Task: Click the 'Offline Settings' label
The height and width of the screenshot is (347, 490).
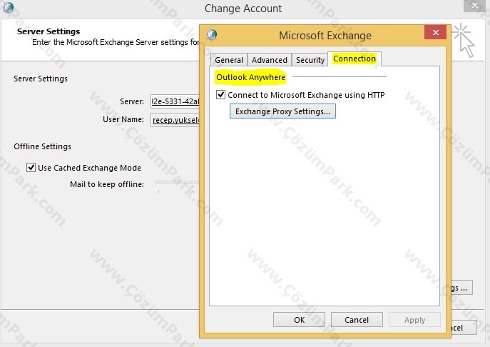Action: [x=43, y=146]
